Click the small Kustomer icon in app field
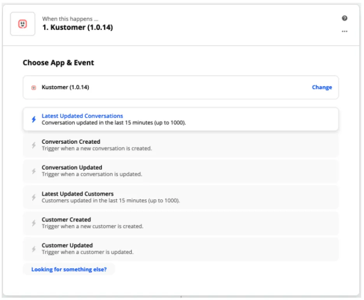Screen dimensions: 364x300 (34, 88)
